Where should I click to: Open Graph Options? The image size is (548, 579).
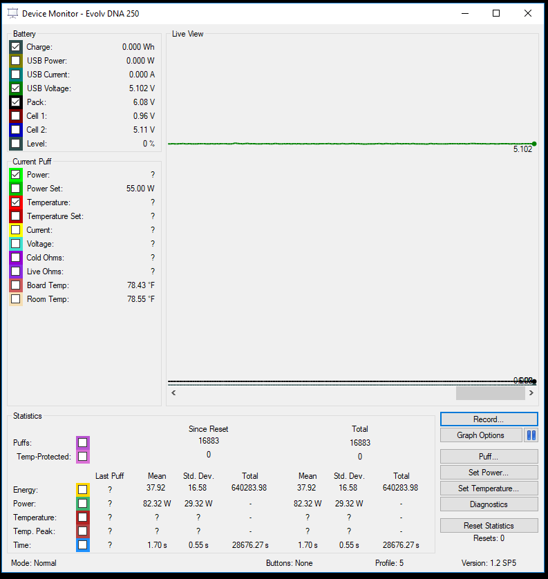(480, 435)
